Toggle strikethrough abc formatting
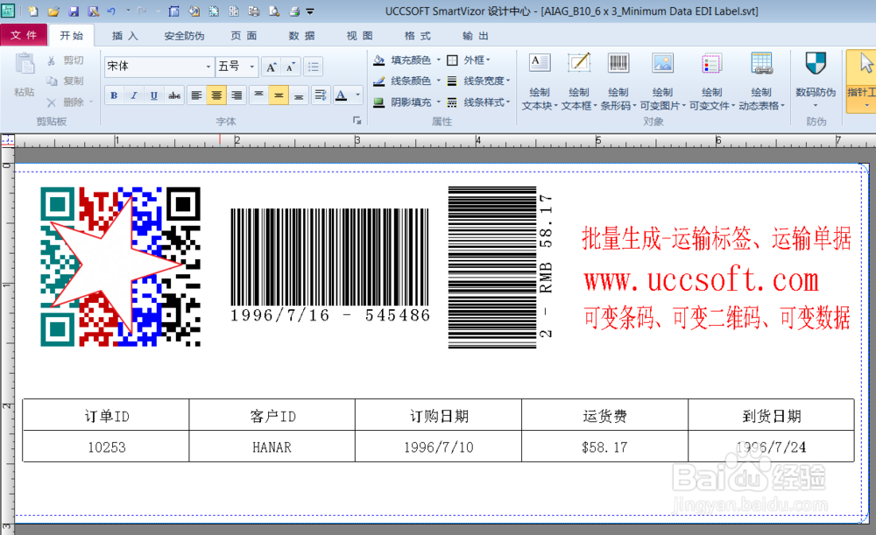 174,95
